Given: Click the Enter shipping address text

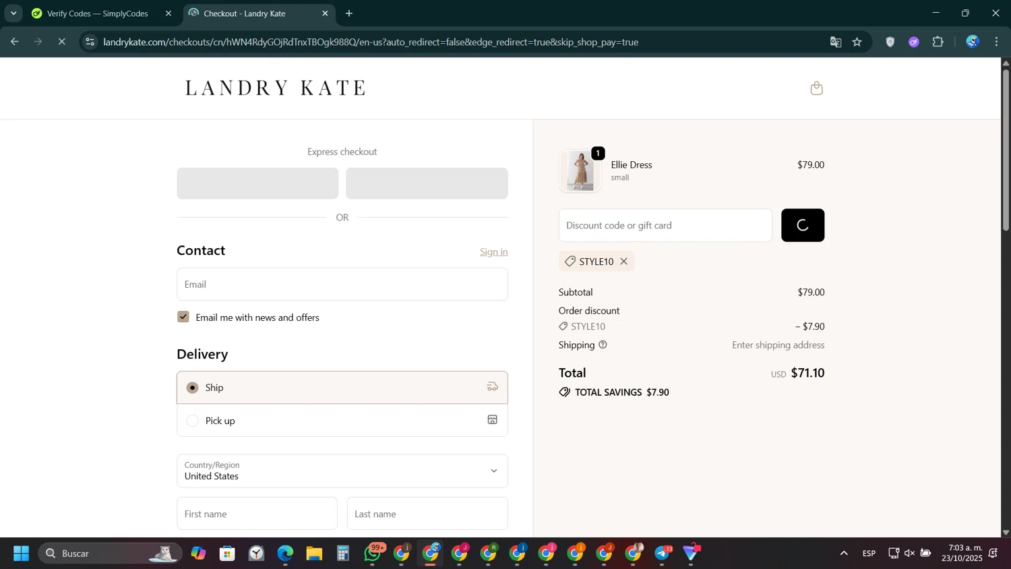Looking at the screenshot, I should 778,345.
